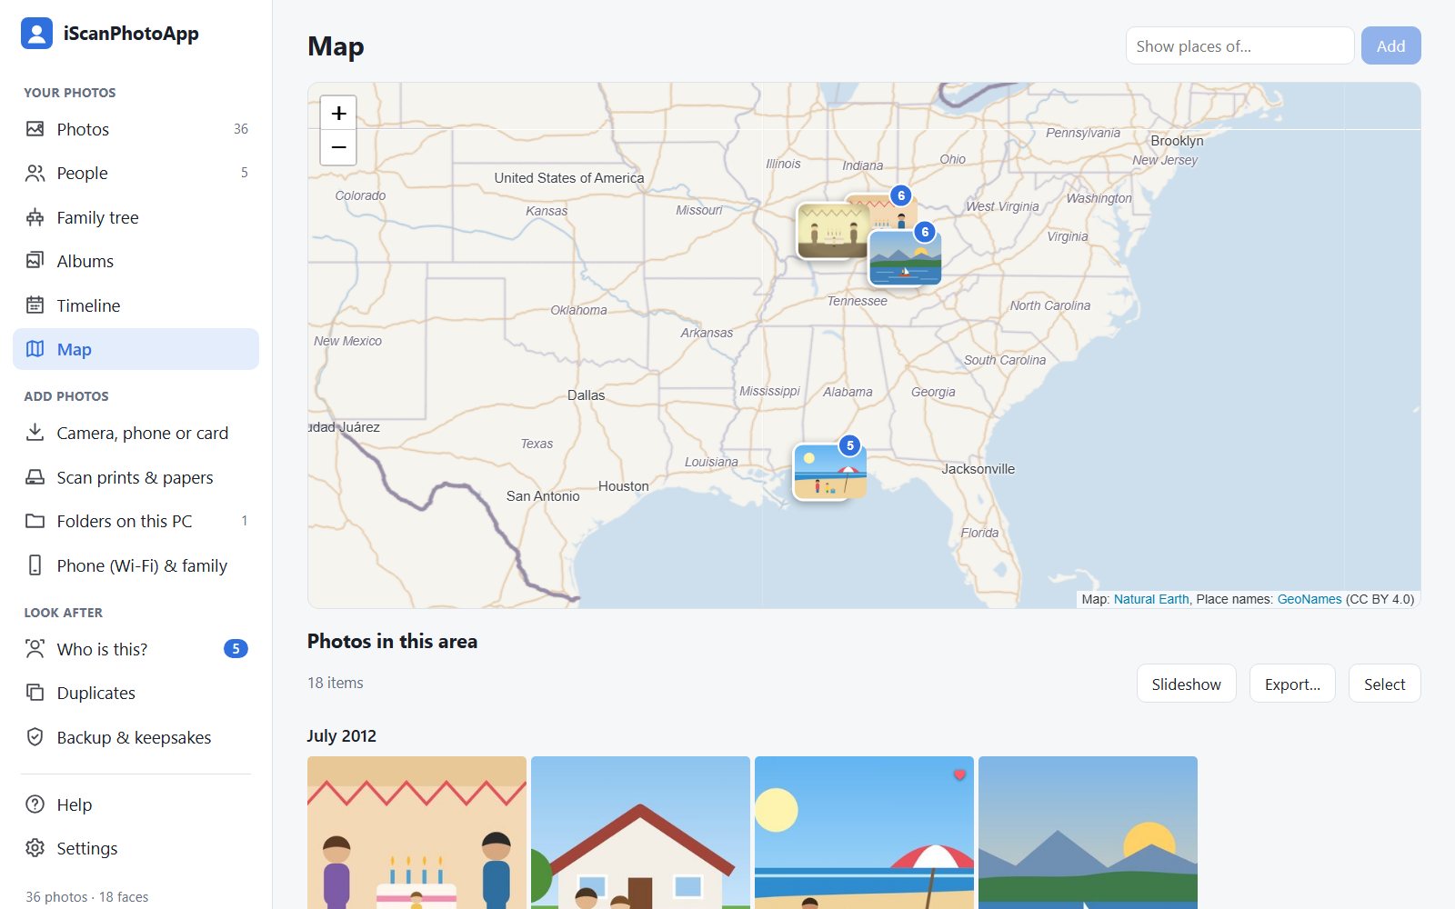Click the "36 photos · 18 faces" status text
The height and width of the screenshot is (909, 1455).
[87, 896]
